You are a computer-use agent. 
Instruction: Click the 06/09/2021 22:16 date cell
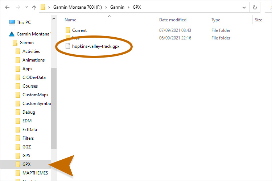pyautogui.click(x=175, y=38)
